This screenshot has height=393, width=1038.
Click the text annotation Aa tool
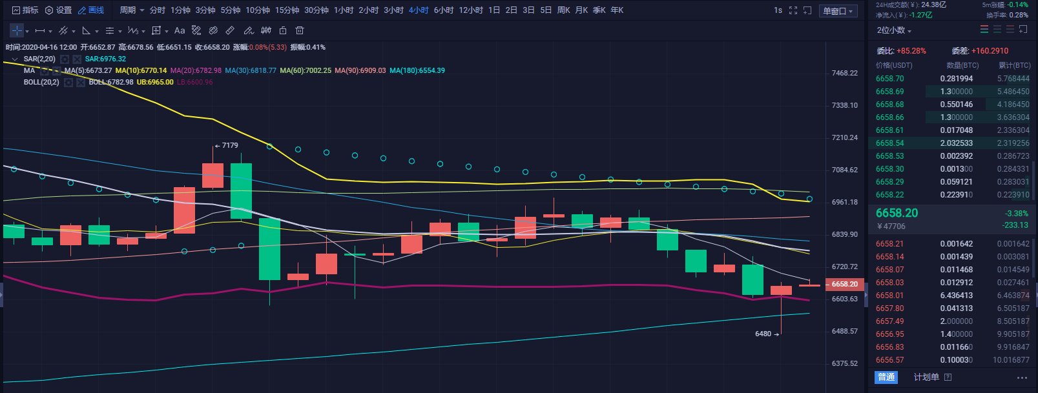pyautogui.click(x=180, y=30)
